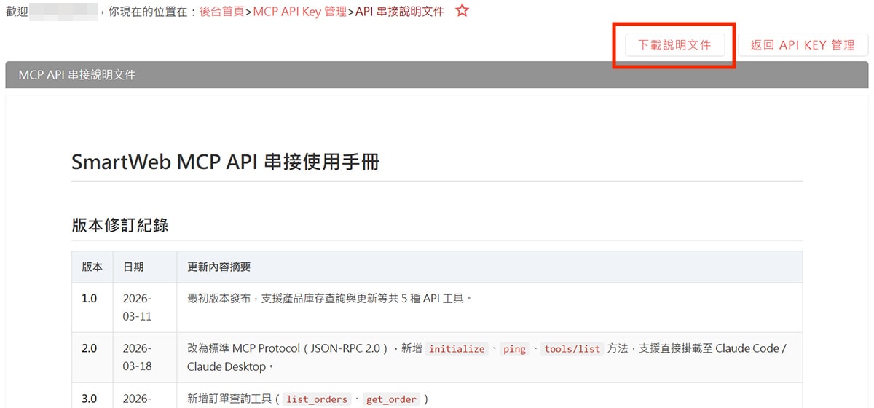Click the MCP API 串接說明文件 panel header
The image size is (874, 408).
(x=437, y=74)
